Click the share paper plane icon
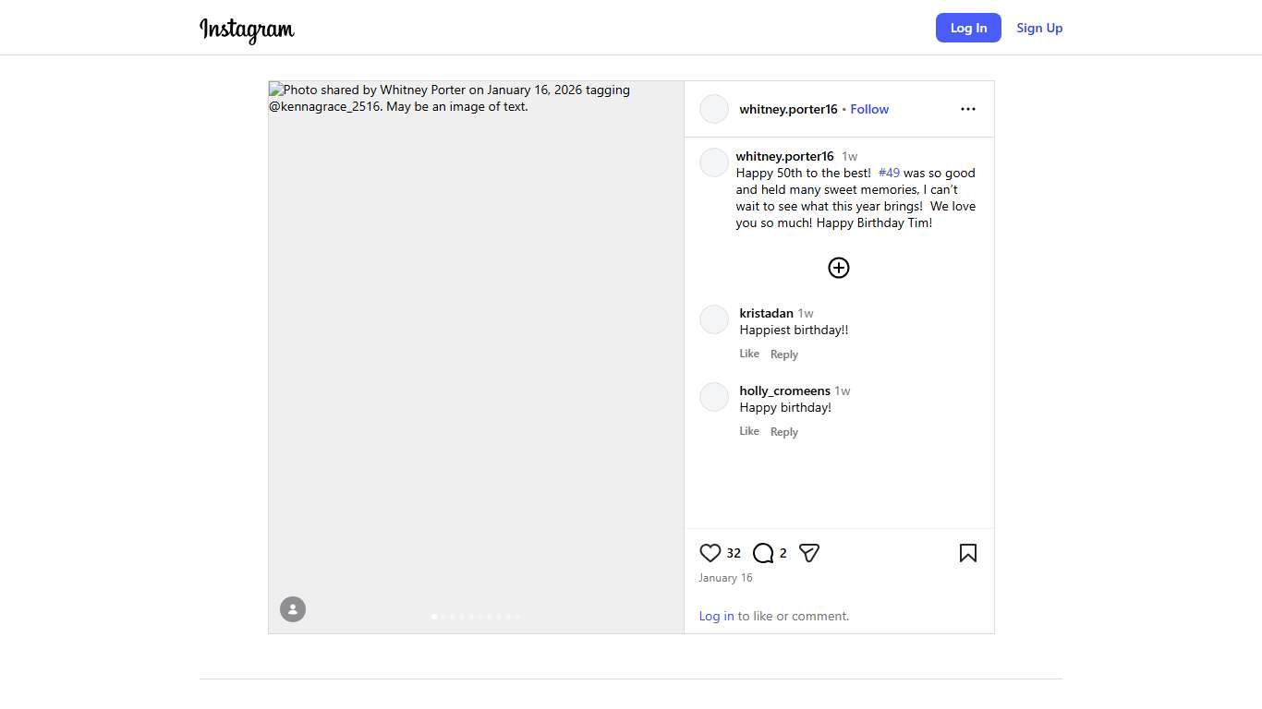 point(809,553)
